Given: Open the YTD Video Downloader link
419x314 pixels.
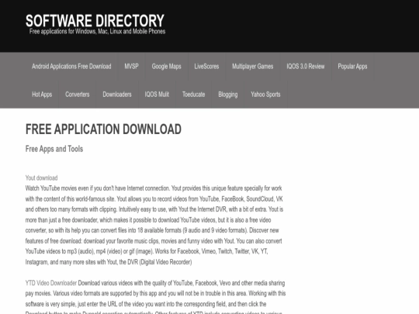Looking at the screenshot, I should click(x=51, y=283).
